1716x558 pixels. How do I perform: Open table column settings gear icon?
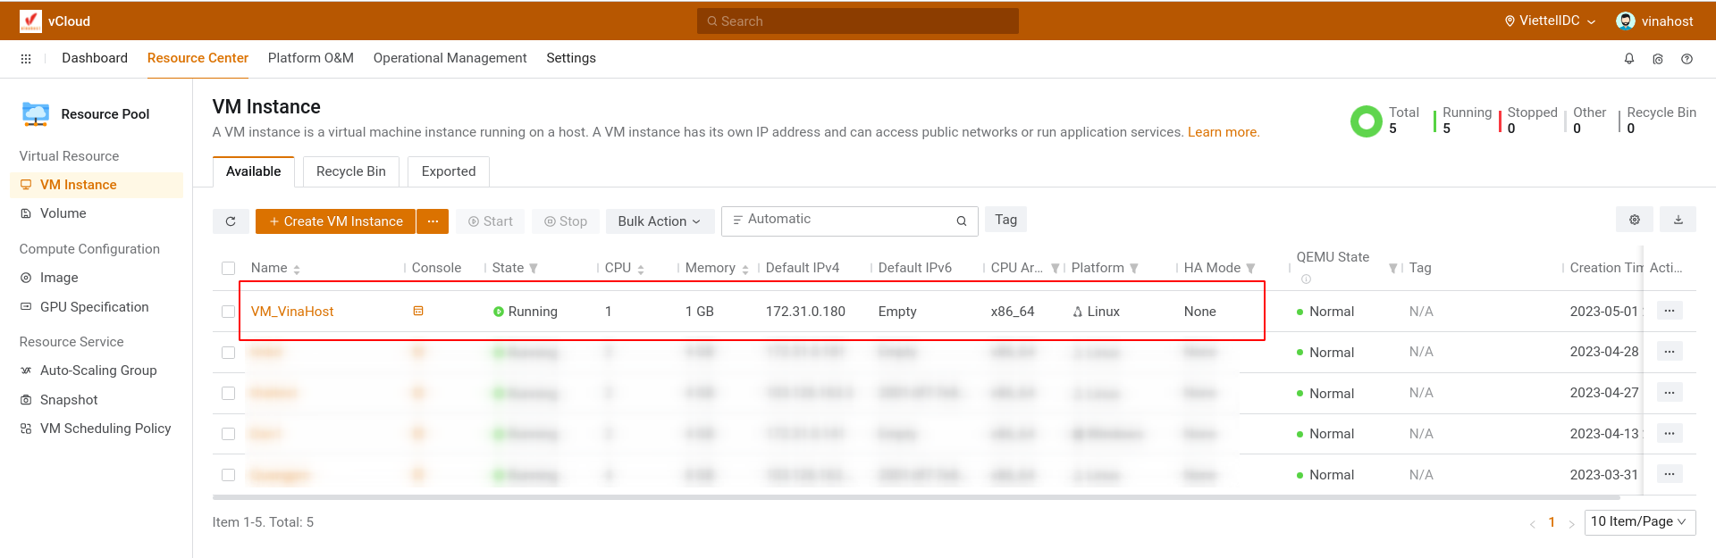tap(1634, 220)
